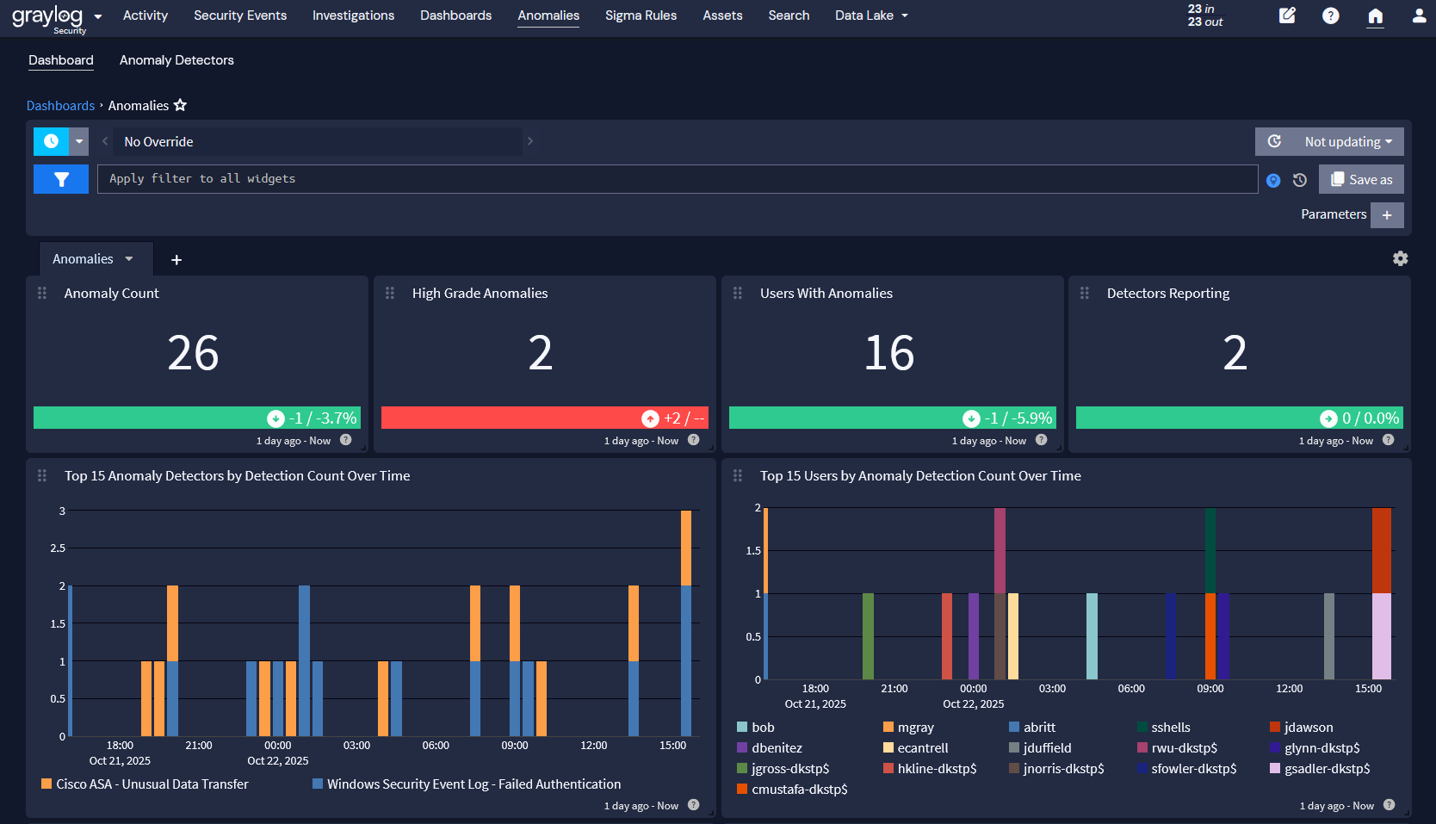Open Help via the question mark icon
This screenshot has width=1436, height=824.
tap(1330, 15)
